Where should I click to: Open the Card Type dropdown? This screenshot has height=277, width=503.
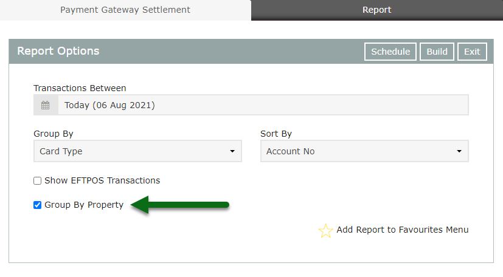pos(137,151)
